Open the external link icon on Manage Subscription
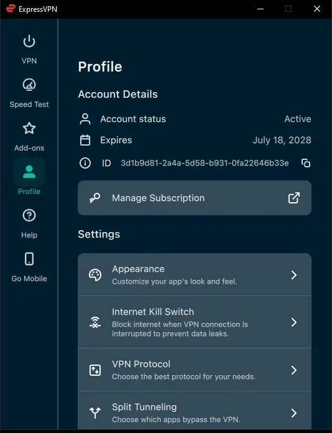The image size is (332, 433). 294,198
